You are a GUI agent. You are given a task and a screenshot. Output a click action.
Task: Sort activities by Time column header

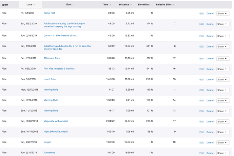tap(106, 5)
